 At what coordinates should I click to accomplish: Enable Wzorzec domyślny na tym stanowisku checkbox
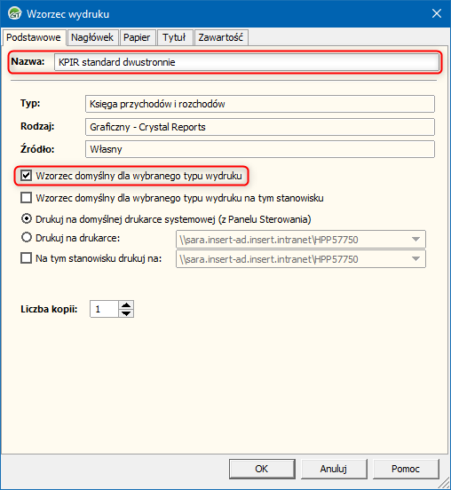pyautogui.click(x=27, y=197)
